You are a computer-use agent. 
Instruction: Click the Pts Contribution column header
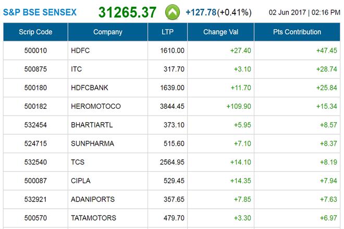pos(297,32)
